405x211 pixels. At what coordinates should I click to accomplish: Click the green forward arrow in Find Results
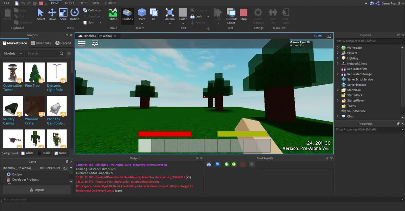pos(234,164)
